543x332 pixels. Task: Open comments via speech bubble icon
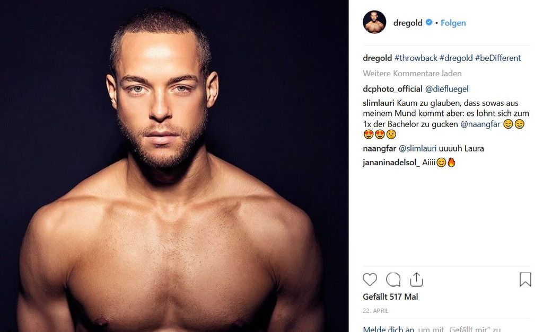click(x=393, y=280)
